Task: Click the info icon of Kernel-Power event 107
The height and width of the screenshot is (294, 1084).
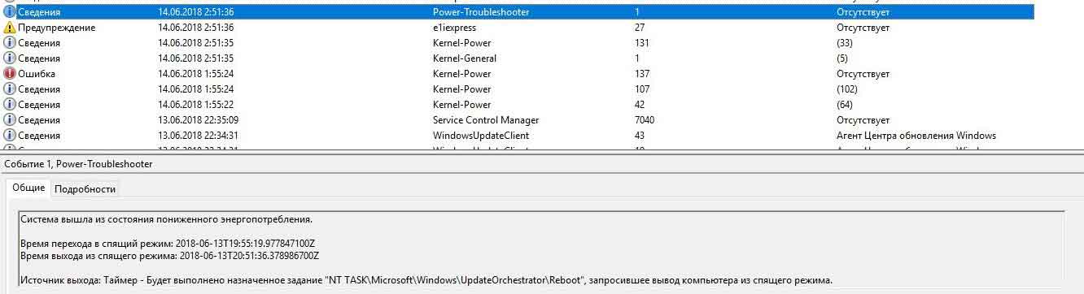Action: point(10,89)
